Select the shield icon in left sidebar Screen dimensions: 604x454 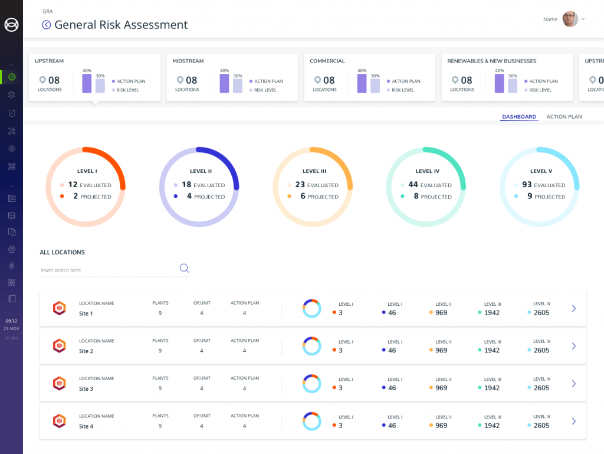pos(11,113)
